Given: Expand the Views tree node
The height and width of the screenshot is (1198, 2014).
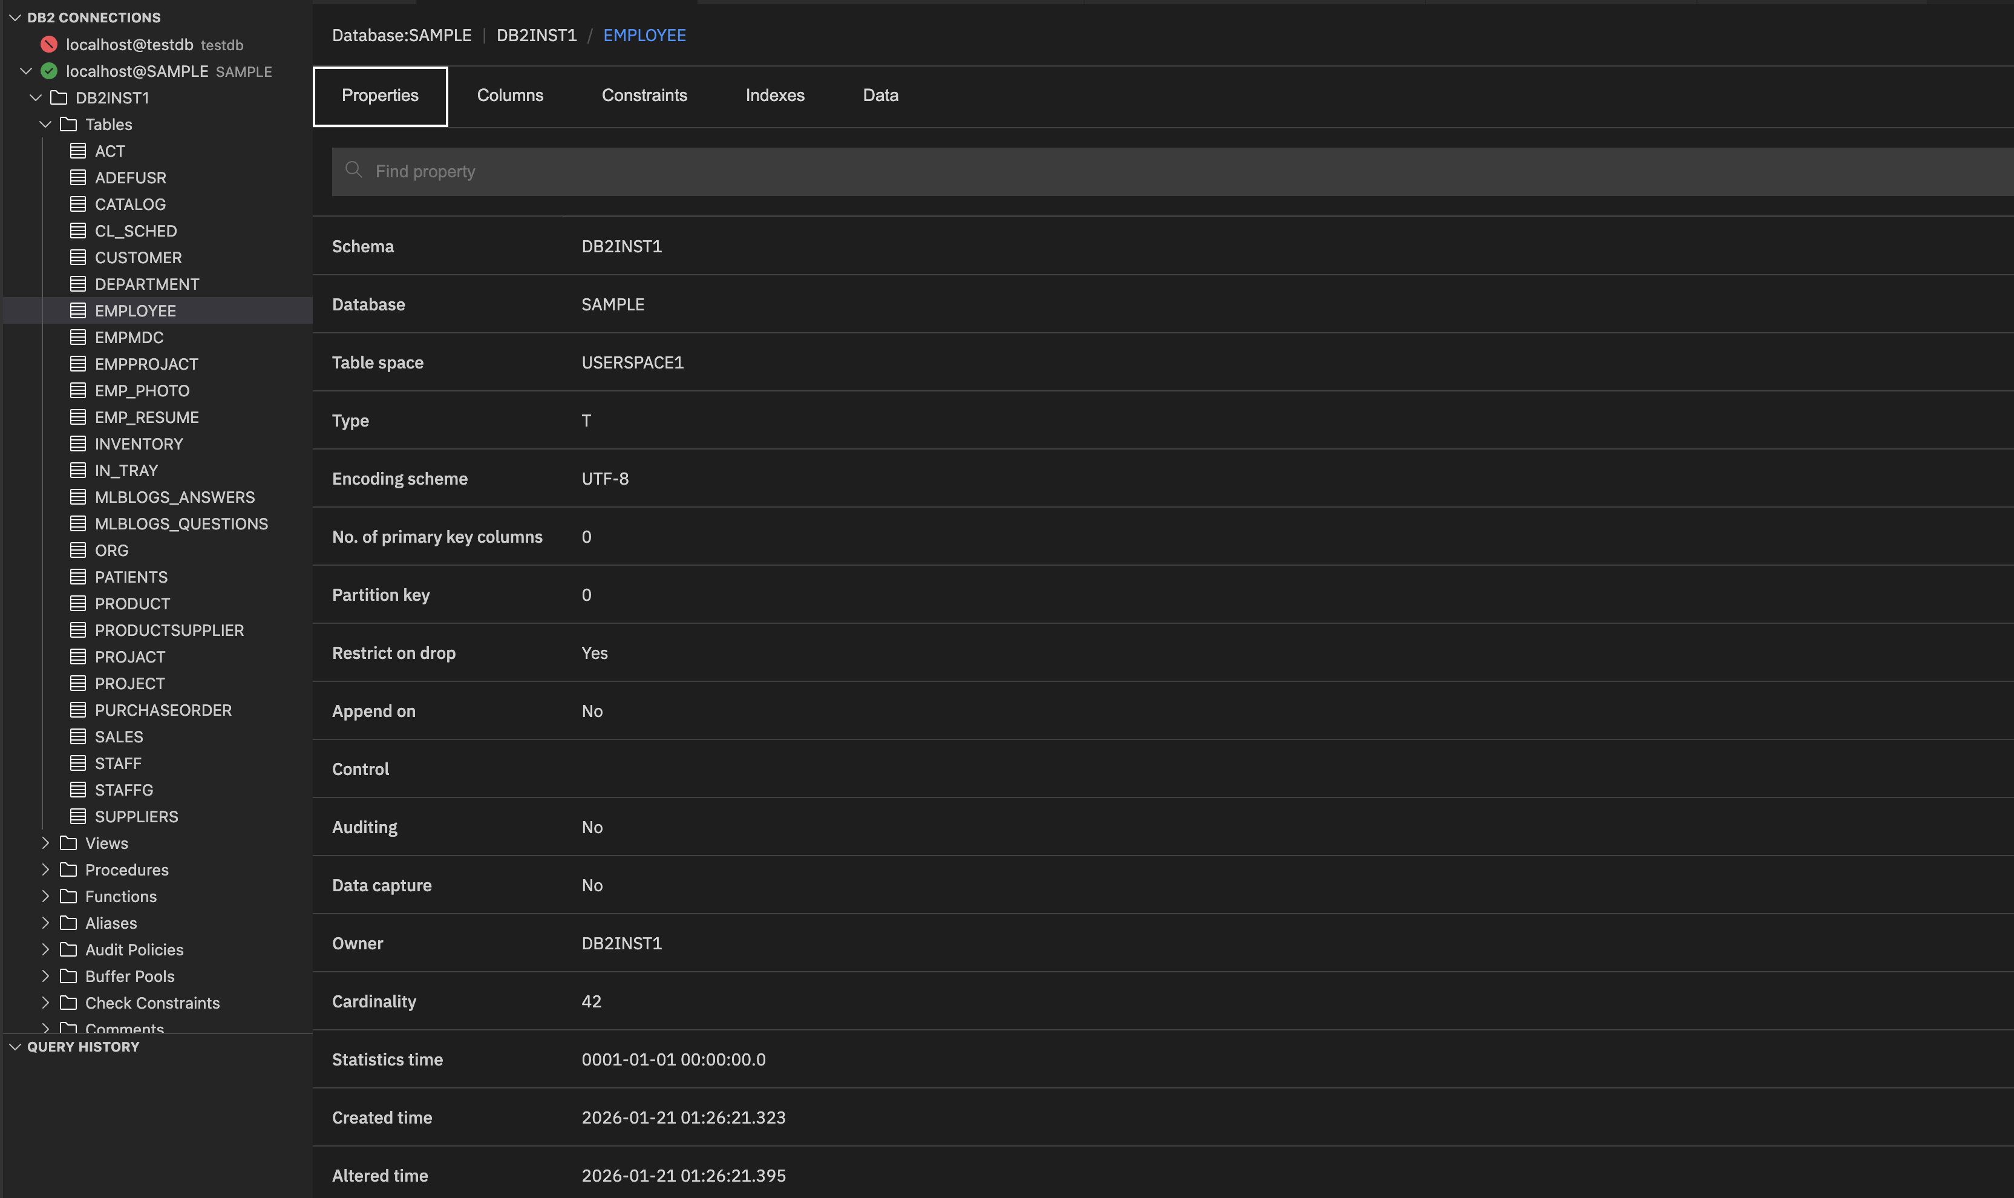Looking at the screenshot, I should pyautogui.click(x=46, y=843).
